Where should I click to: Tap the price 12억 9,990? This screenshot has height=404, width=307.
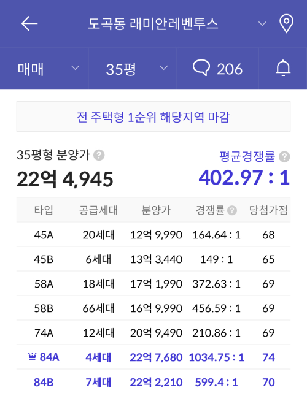(157, 235)
